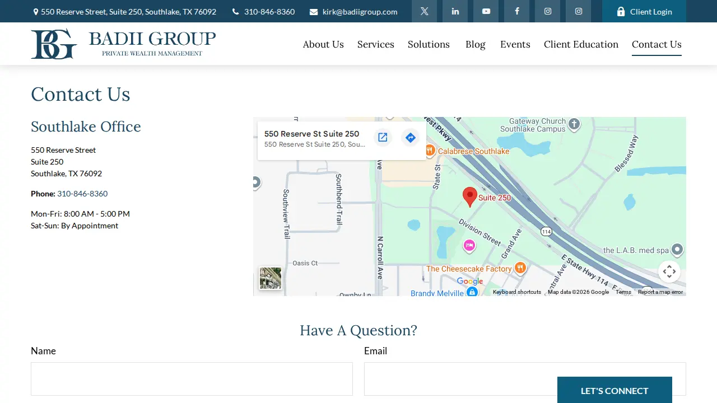Image resolution: width=717 pixels, height=403 pixels.
Task: Open the Client Education menu
Action: [581, 44]
